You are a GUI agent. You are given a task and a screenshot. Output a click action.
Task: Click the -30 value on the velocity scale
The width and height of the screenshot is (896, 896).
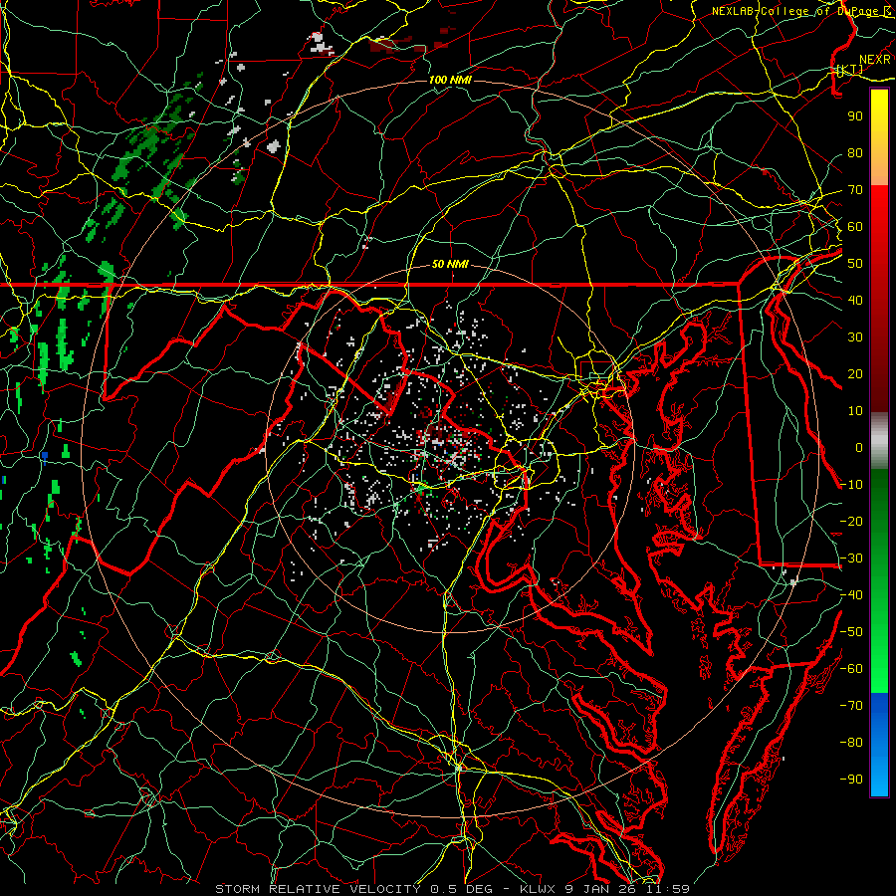pos(851,559)
